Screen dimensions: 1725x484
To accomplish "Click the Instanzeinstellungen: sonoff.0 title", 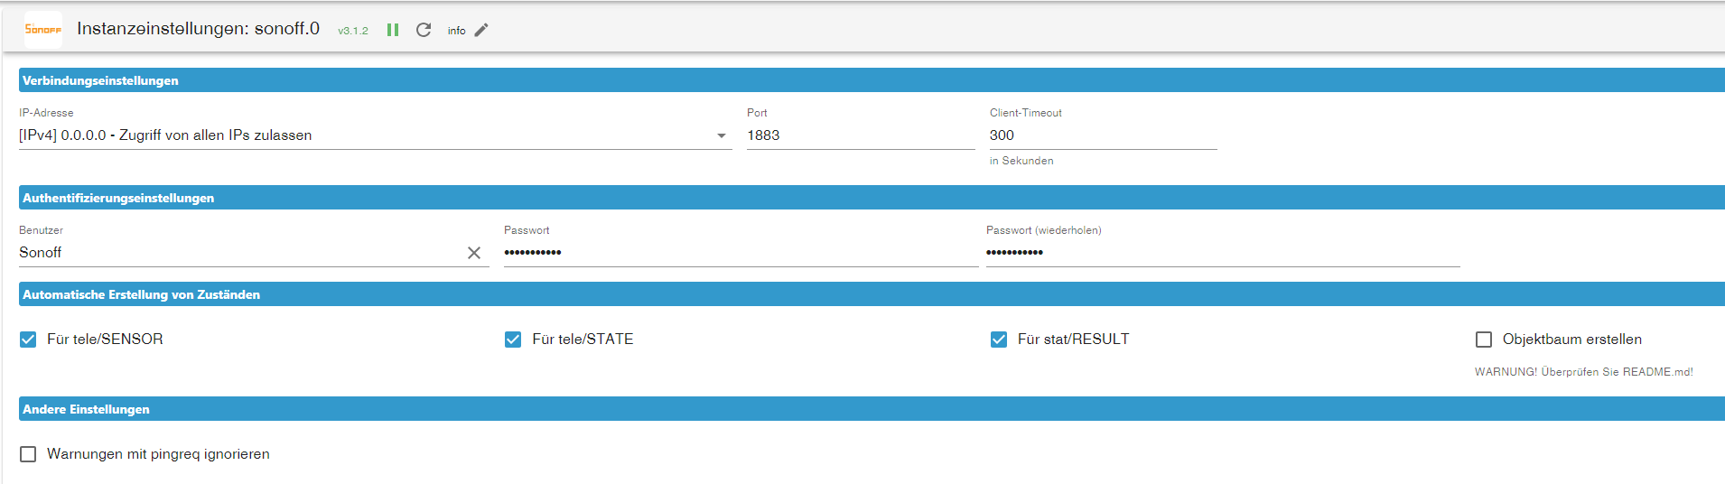I will [199, 29].
